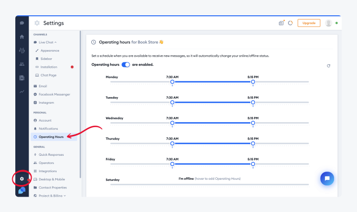This screenshot has height=212, width=357.
Task: Toggle the Operating hours enabled switch
Action: (125, 65)
